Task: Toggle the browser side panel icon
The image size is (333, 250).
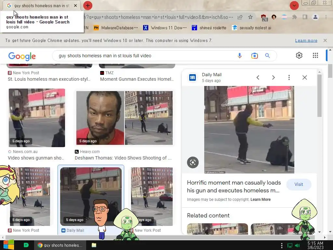Action: pyautogui.click(x=305, y=17)
